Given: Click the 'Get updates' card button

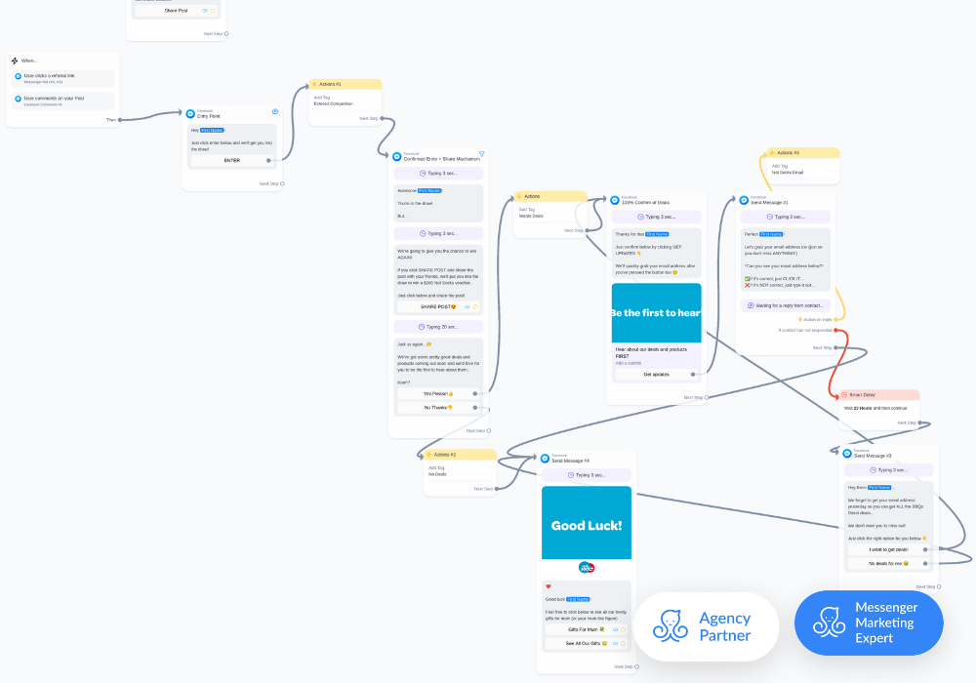Looking at the screenshot, I should [x=655, y=374].
